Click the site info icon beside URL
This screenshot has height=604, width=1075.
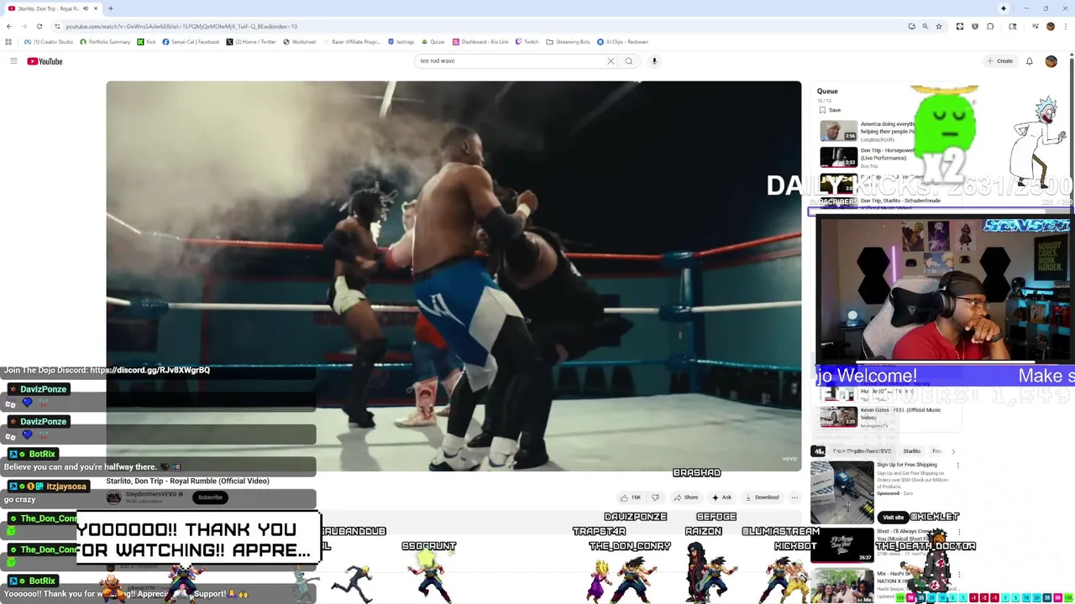coord(57,26)
